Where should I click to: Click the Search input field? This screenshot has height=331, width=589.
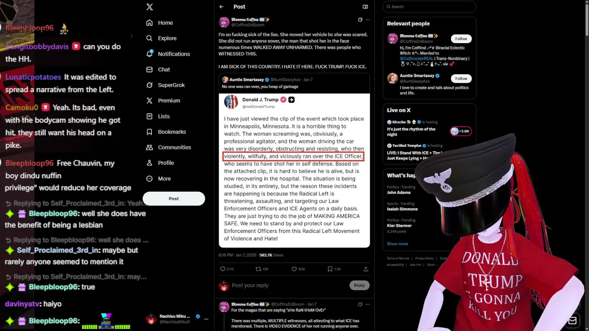(x=429, y=6)
